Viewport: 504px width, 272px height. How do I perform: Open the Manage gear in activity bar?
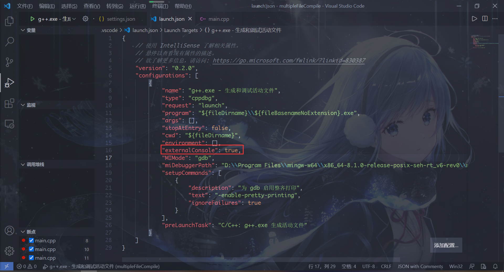pyautogui.click(x=9, y=251)
